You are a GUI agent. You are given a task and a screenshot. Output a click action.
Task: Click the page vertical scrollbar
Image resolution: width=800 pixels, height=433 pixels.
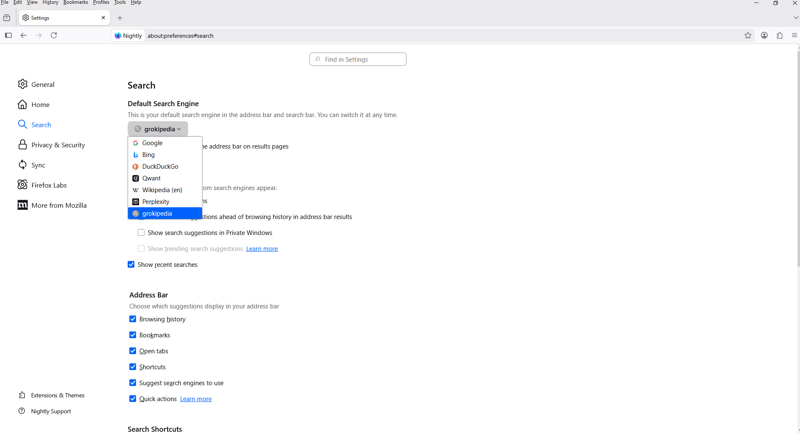pos(798,159)
